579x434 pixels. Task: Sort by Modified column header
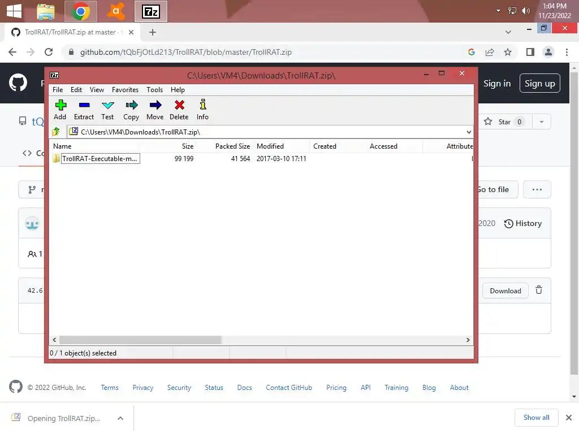click(x=280, y=146)
